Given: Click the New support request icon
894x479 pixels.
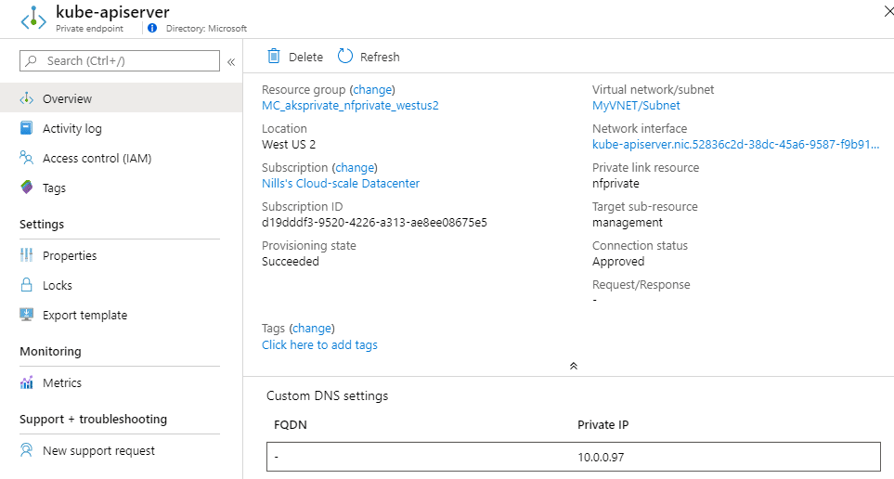Looking at the screenshot, I should pos(26,450).
